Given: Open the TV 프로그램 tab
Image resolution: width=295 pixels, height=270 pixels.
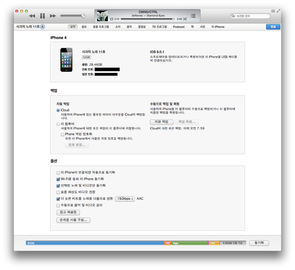Looking at the screenshot, I should tap(159, 27).
